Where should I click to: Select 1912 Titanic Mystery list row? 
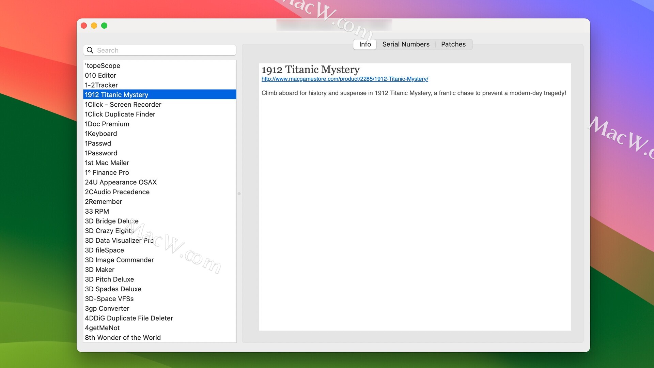tap(160, 95)
